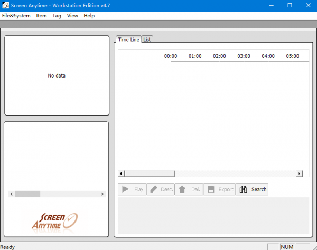Click the left panel scrollbar right arrow
Screen dimensions: 317x250
[102, 194]
